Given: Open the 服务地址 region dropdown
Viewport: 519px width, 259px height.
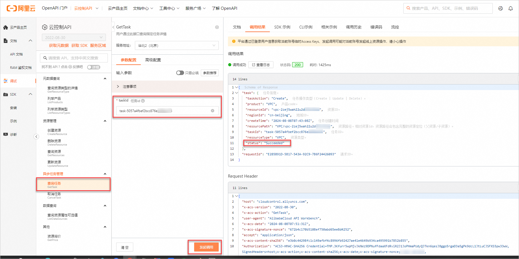Looking at the screenshot, I should (x=177, y=45).
